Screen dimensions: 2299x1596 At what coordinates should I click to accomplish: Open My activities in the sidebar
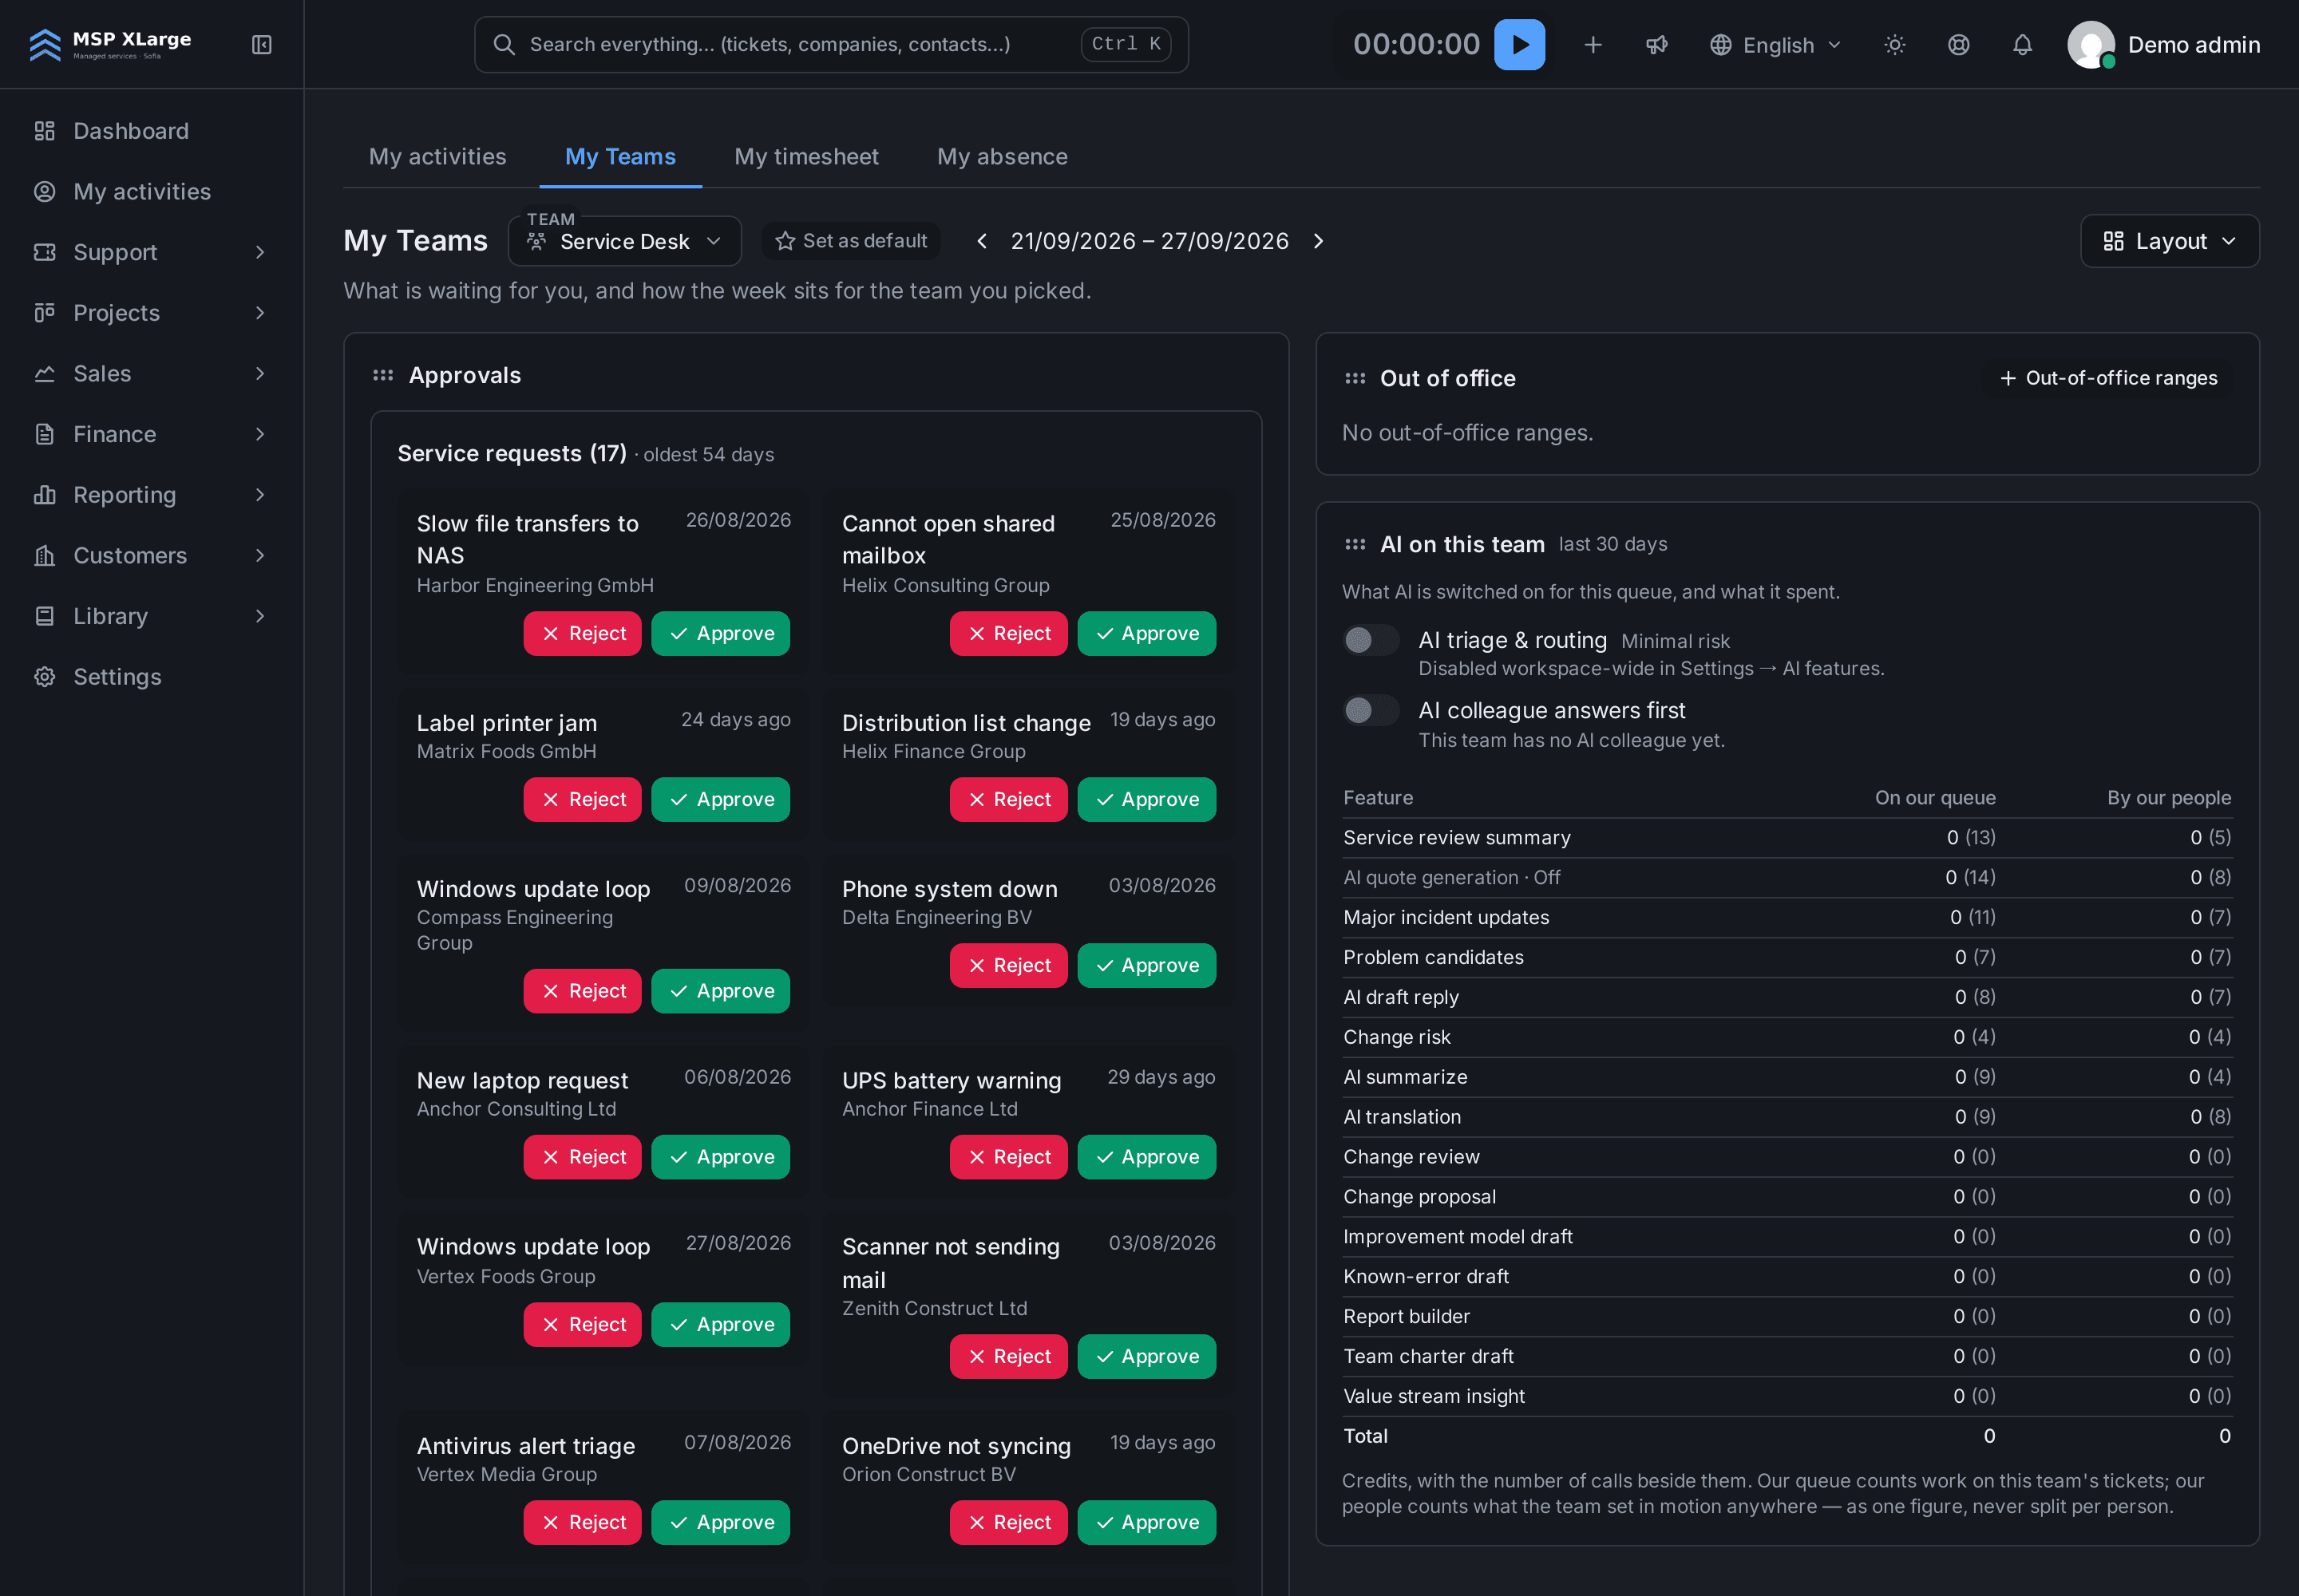pos(152,192)
